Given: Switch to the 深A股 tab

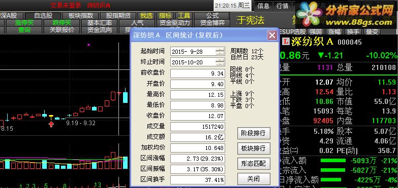Looking at the screenshot, I should tap(11, 16).
